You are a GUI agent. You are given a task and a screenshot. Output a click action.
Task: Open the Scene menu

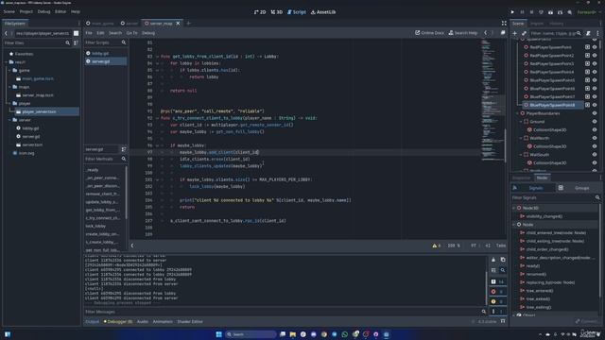pyautogui.click(x=9, y=12)
